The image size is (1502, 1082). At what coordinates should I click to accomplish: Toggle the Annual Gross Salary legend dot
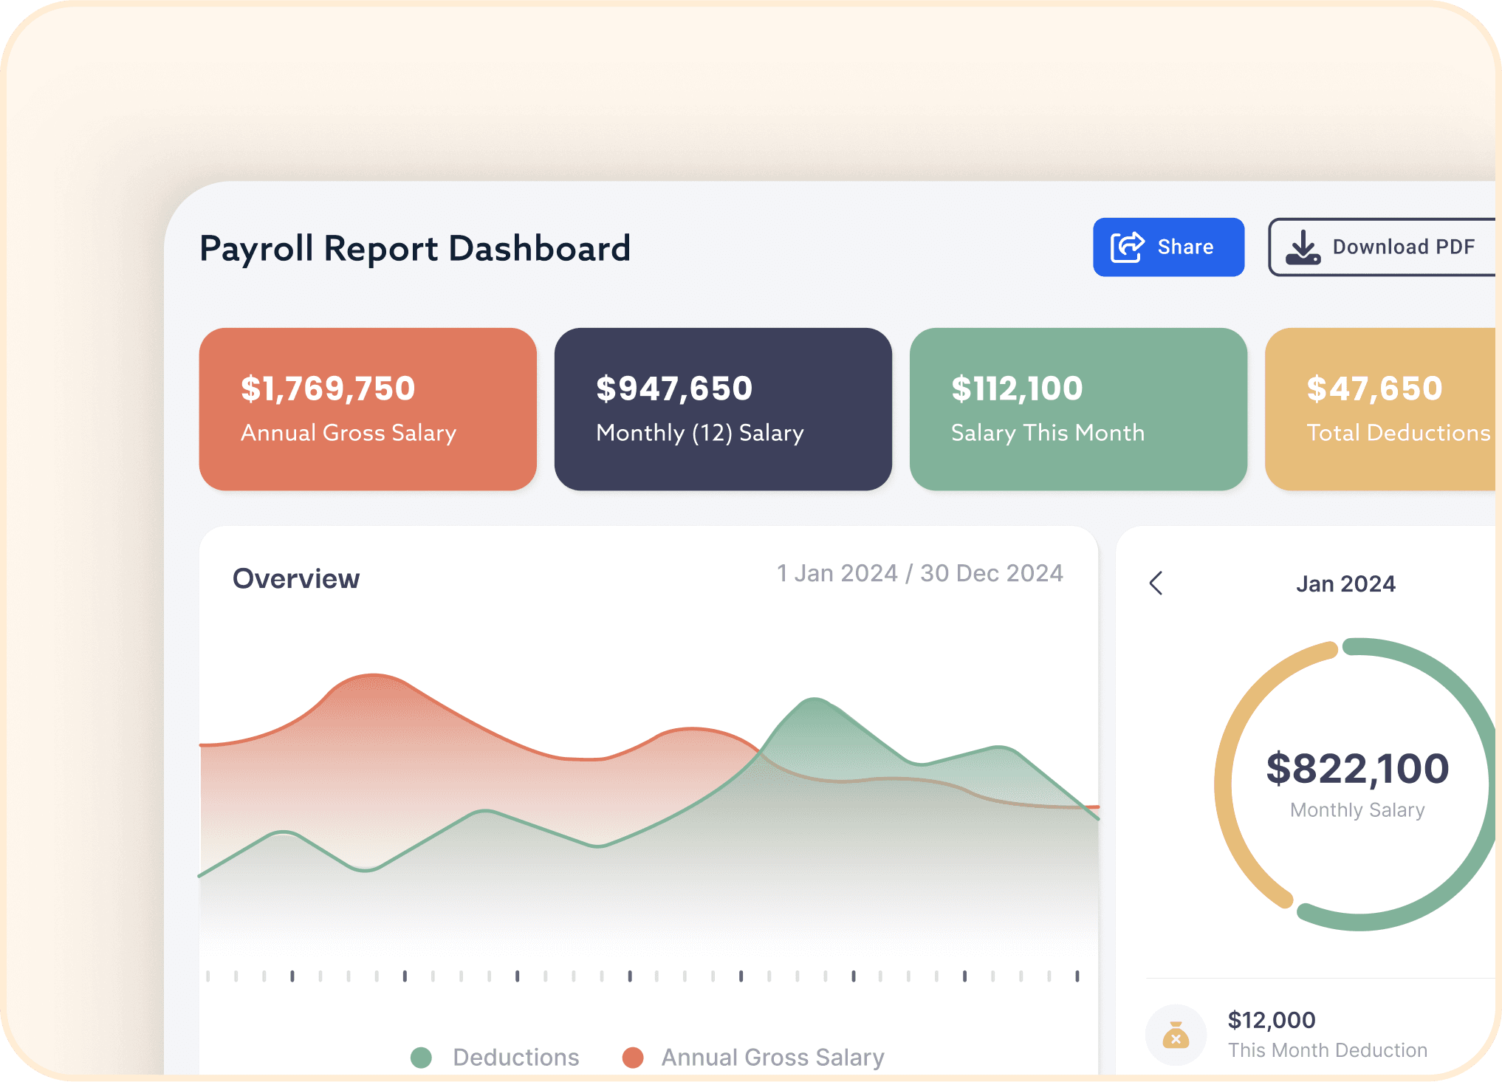click(x=633, y=1058)
